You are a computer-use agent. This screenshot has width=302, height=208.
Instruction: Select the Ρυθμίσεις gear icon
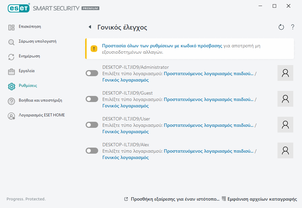[x=11, y=86]
